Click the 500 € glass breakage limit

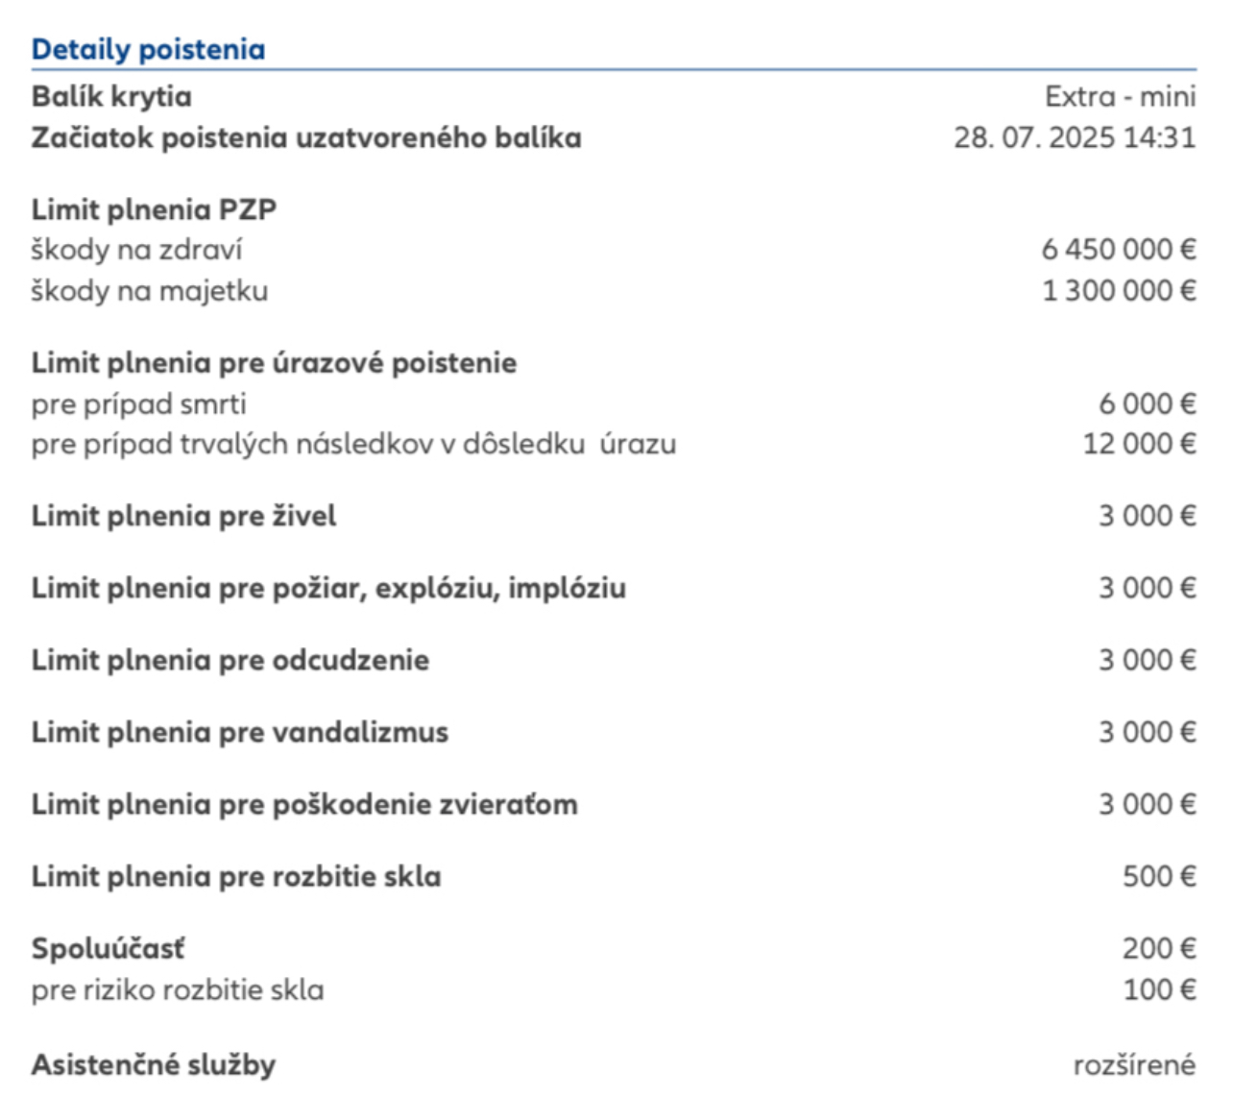coord(1159,876)
